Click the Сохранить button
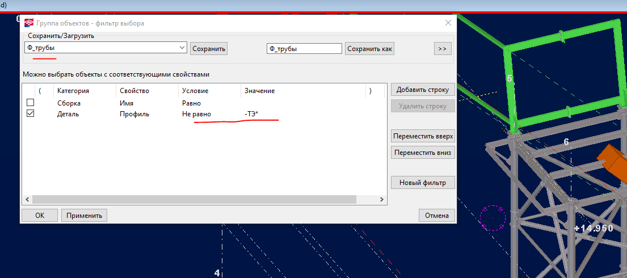 click(209, 49)
